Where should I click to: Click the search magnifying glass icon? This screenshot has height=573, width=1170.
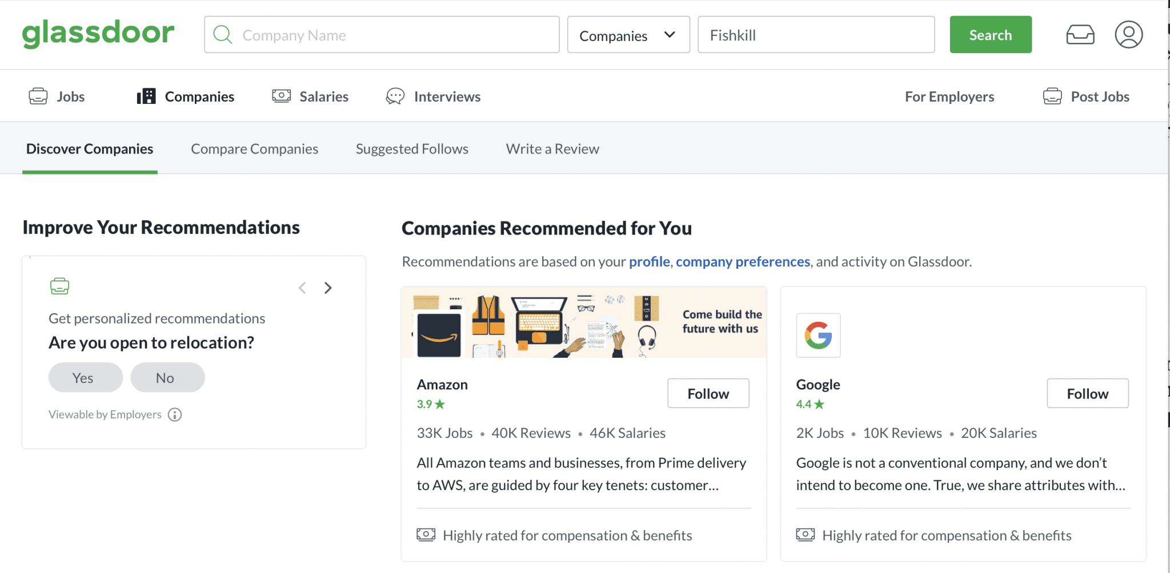point(223,34)
